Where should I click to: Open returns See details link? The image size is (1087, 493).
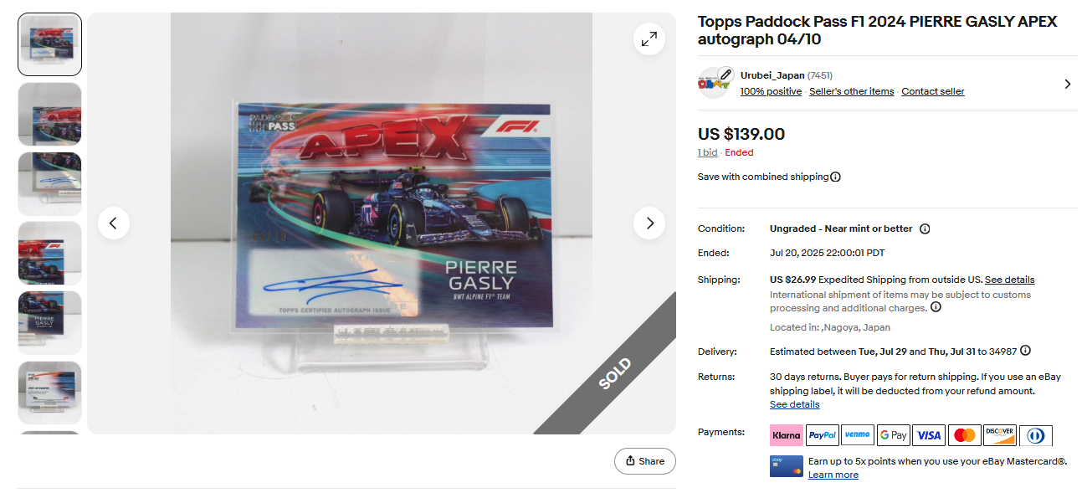point(795,404)
